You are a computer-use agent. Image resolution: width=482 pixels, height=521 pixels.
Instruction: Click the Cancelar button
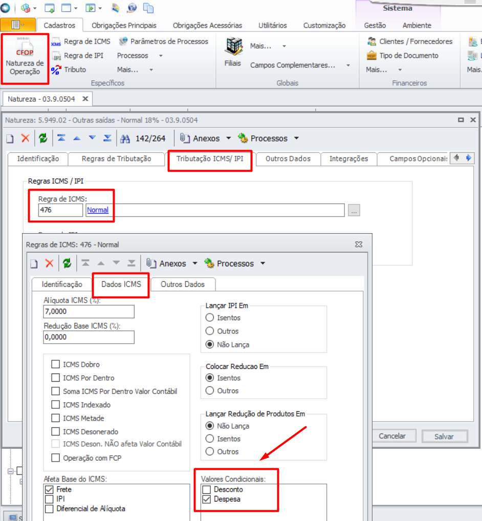392,436
